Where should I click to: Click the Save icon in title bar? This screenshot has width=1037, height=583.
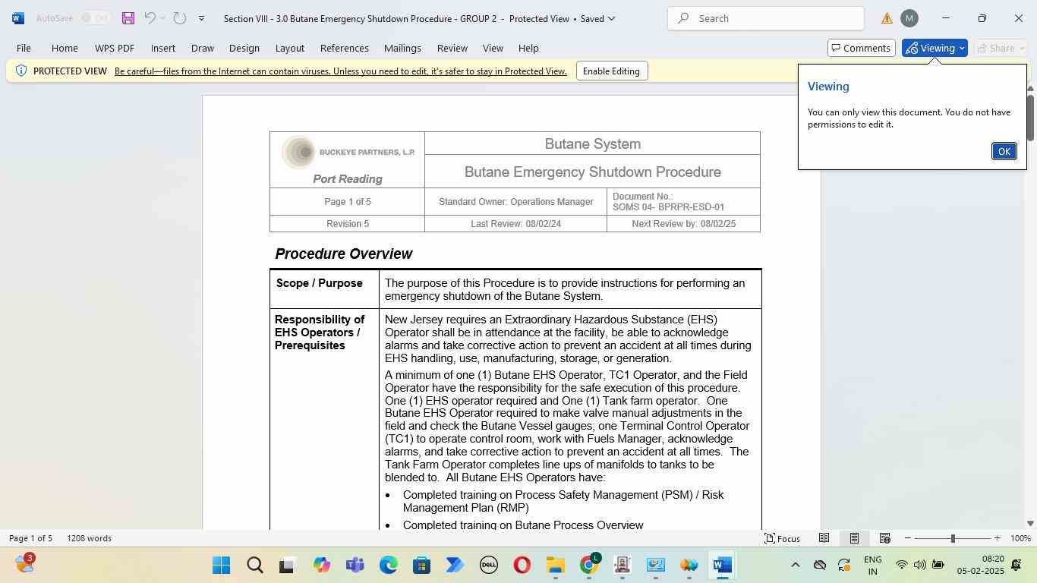[128, 18]
